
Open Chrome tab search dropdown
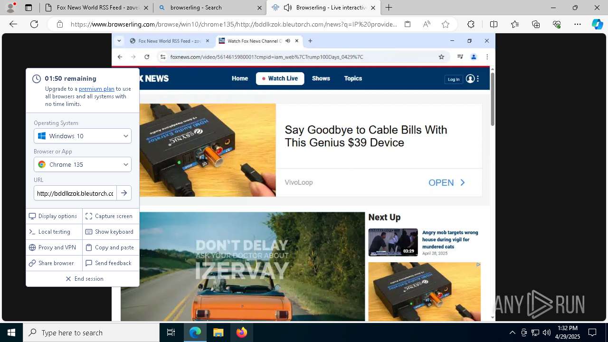pyautogui.click(x=119, y=41)
